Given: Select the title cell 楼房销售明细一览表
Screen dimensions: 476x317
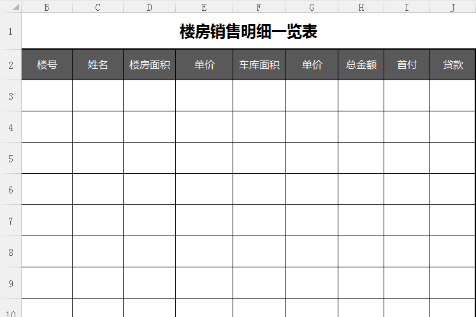Looking at the screenshot, I should (x=249, y=32).
